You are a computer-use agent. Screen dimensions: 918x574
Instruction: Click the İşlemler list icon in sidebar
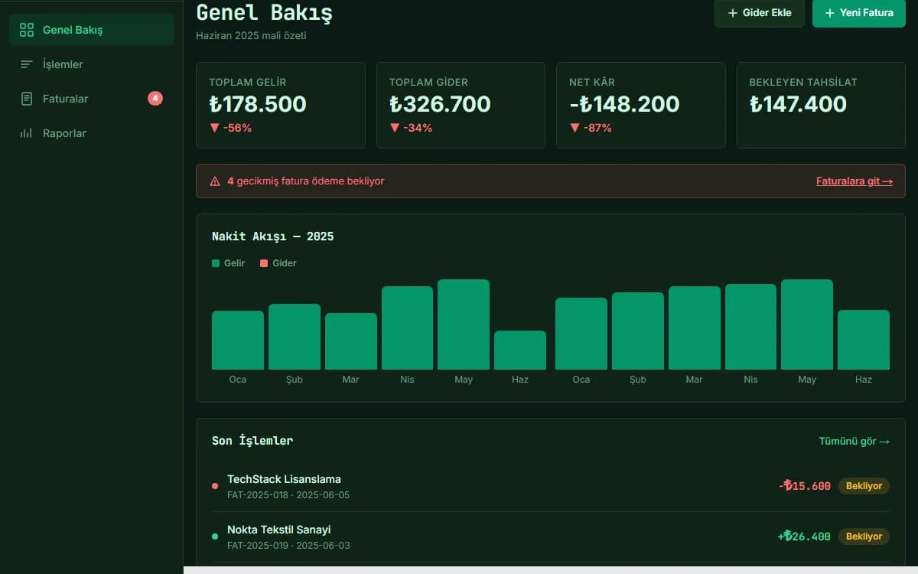click(x=27, y=64)
